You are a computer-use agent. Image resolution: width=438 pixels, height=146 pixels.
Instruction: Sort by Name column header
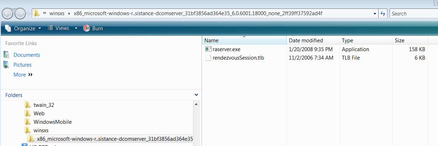pyautogui.click(x=244, y=40)
